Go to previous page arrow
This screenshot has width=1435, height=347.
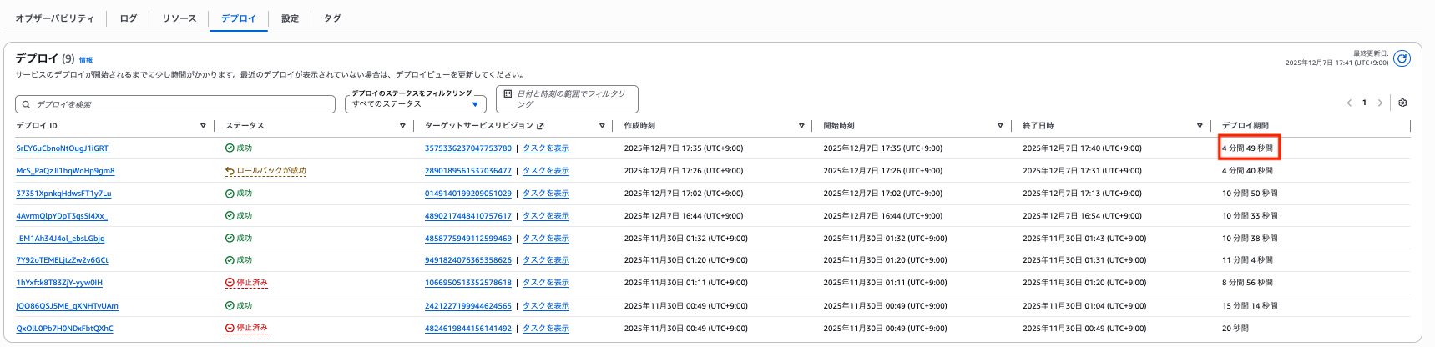pos(1349,103)
